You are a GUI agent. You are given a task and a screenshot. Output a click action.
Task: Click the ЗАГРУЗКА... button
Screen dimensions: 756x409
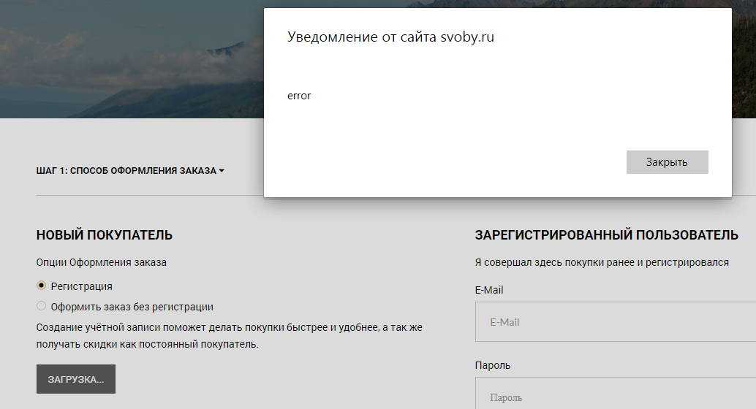tap(76, 379)
